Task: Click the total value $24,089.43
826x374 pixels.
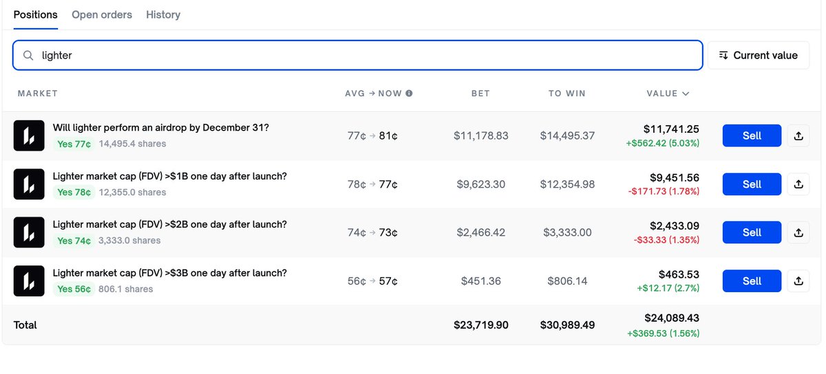Action: click(671, 318)
